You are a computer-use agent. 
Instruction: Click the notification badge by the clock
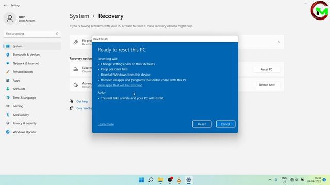pyautogui.click(x=324, y=180)
